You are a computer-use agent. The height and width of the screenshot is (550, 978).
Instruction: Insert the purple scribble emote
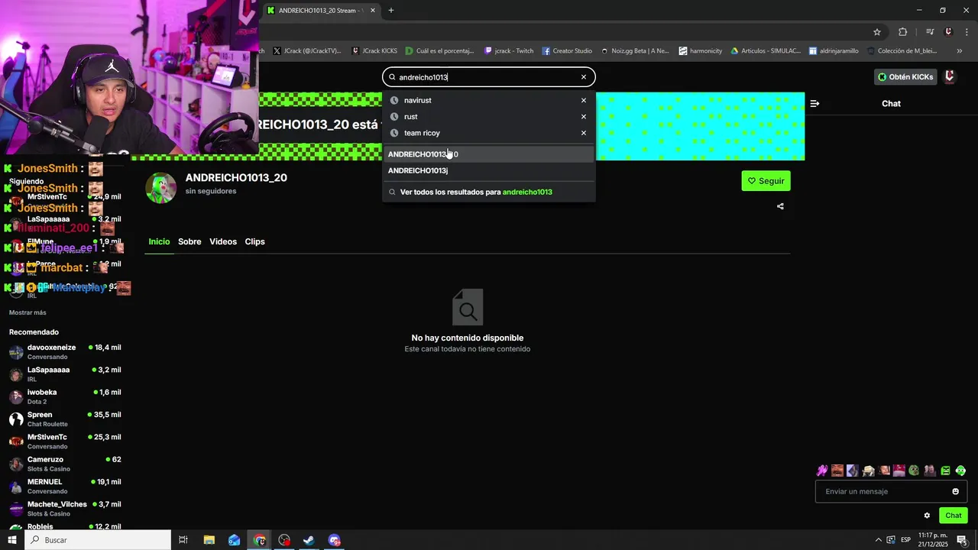coord(822,471)
